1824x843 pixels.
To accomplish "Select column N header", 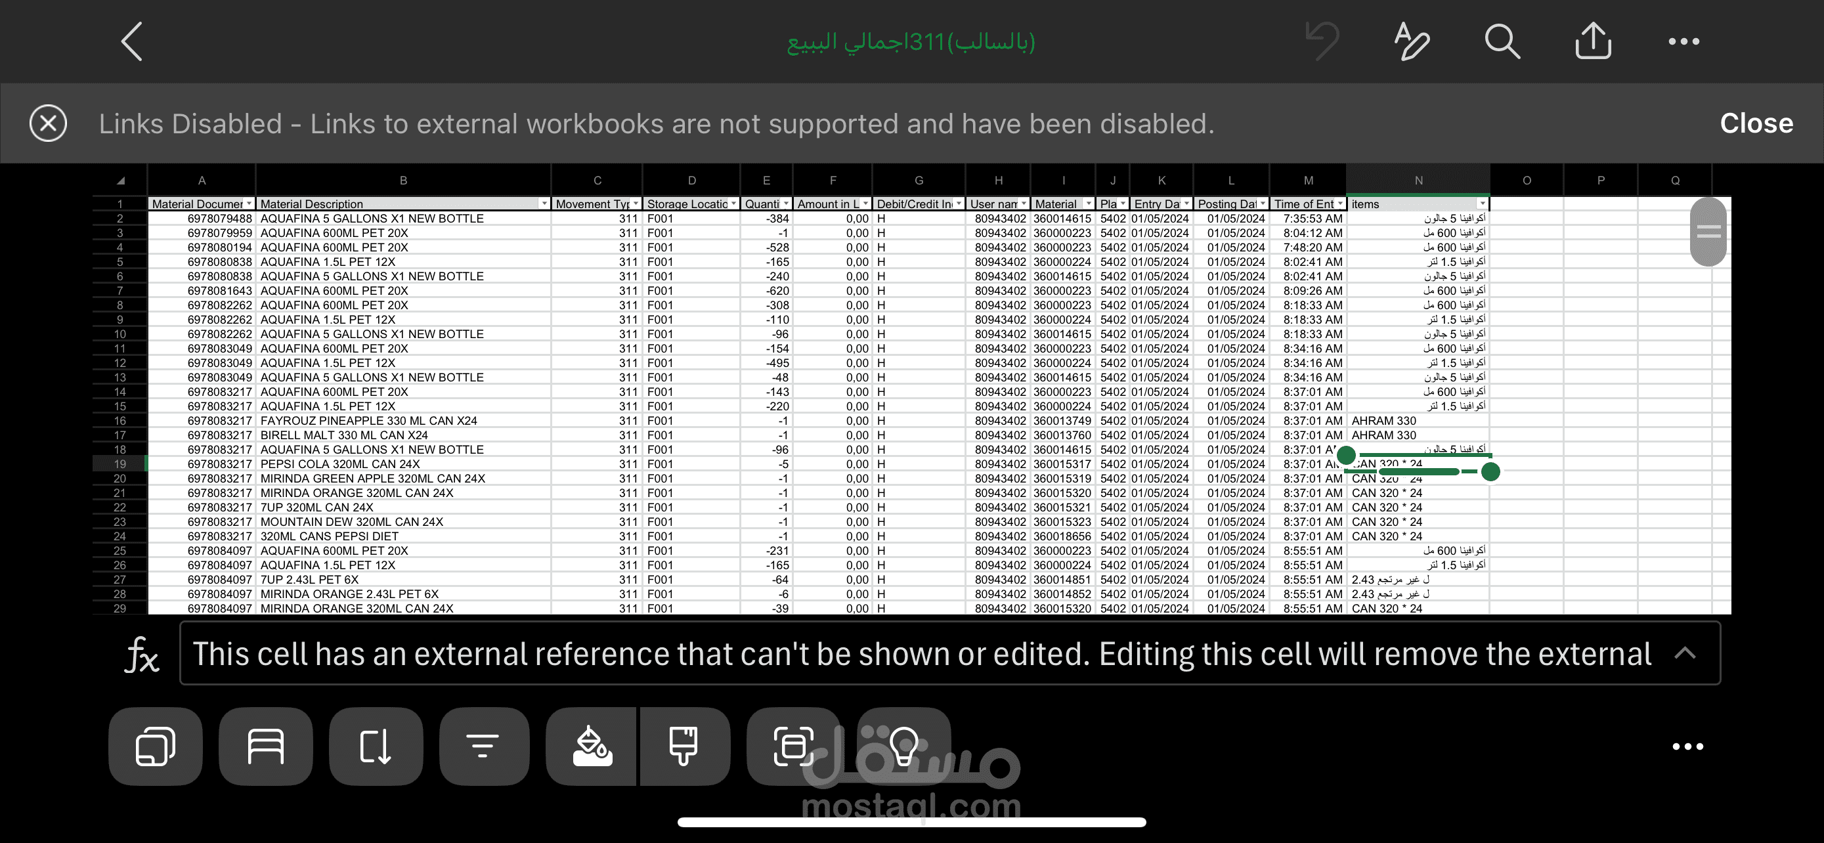I will pos(1418,181).
